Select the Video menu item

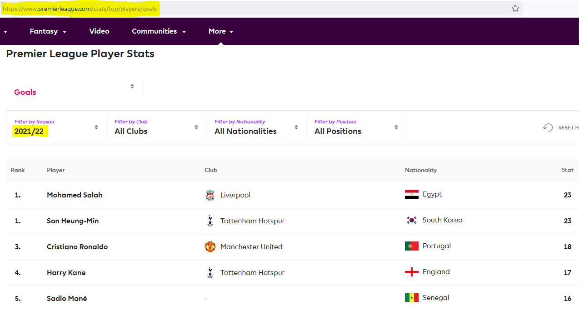click(x=99, y=31)
